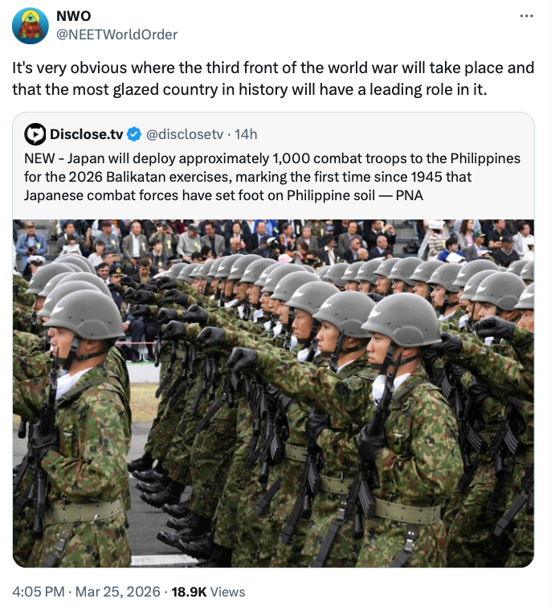Open the NWO display name
This screenshot has height=607, width=551.
pos(73,16)
